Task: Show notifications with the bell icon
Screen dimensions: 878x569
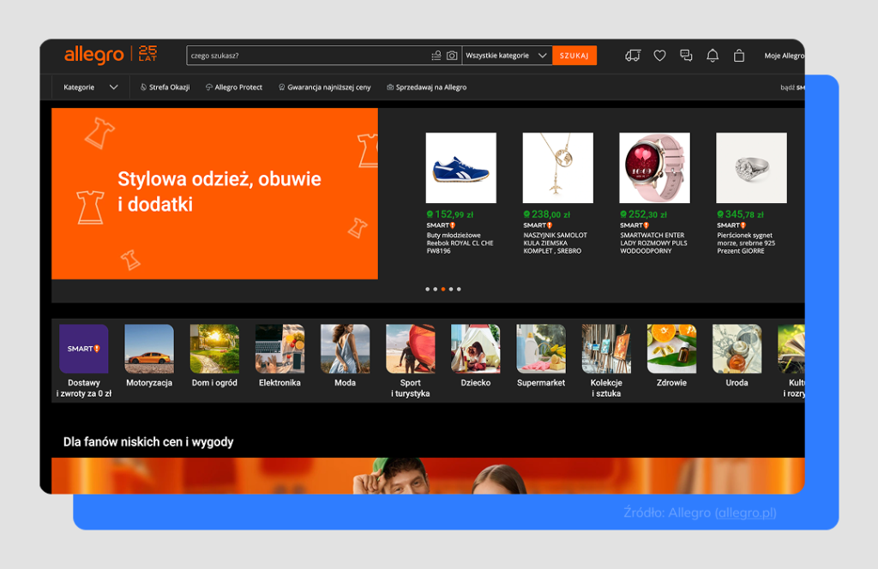Action: (713, 56)
